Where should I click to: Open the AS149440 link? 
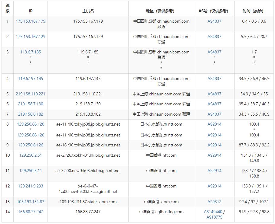pyautogui.click(x=213, y=212)
